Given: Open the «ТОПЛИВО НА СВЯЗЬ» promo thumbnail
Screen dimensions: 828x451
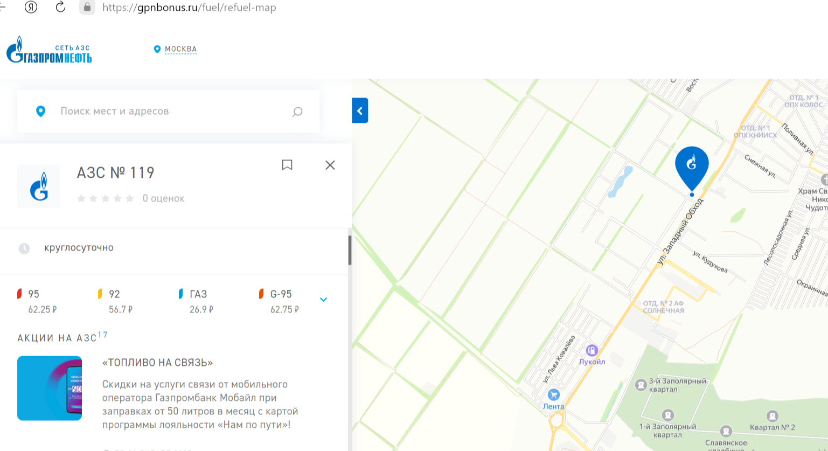Looking at the screenshot, I should tap(50, 388).
